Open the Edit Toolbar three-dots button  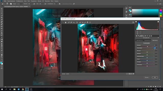coord(2,59)
